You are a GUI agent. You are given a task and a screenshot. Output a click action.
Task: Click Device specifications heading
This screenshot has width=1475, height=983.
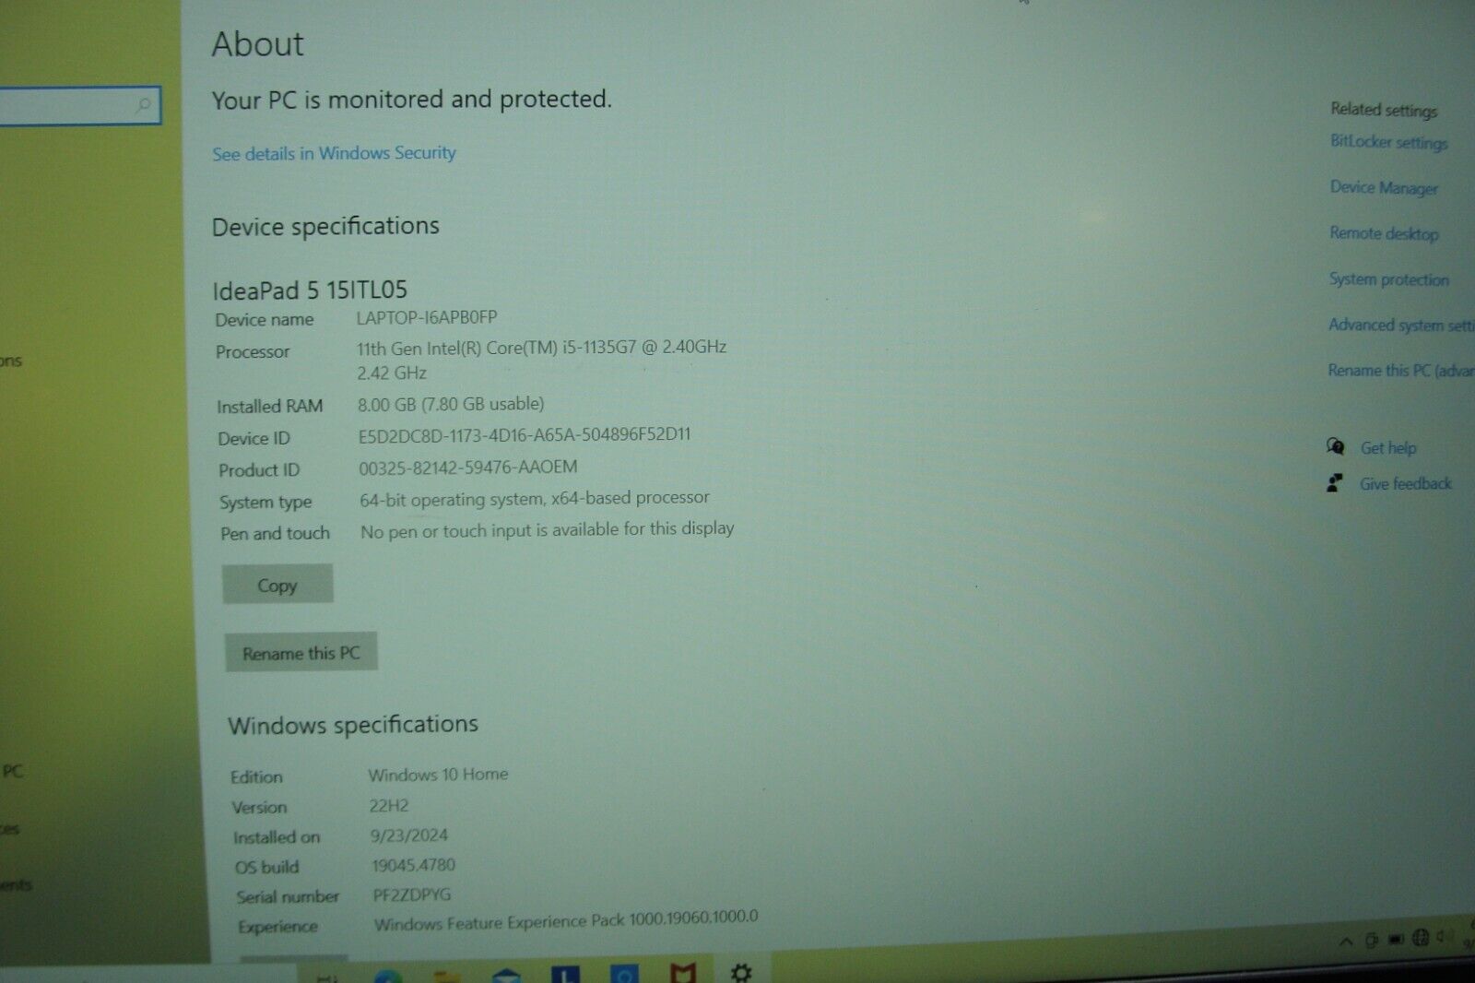coord(325,226)
